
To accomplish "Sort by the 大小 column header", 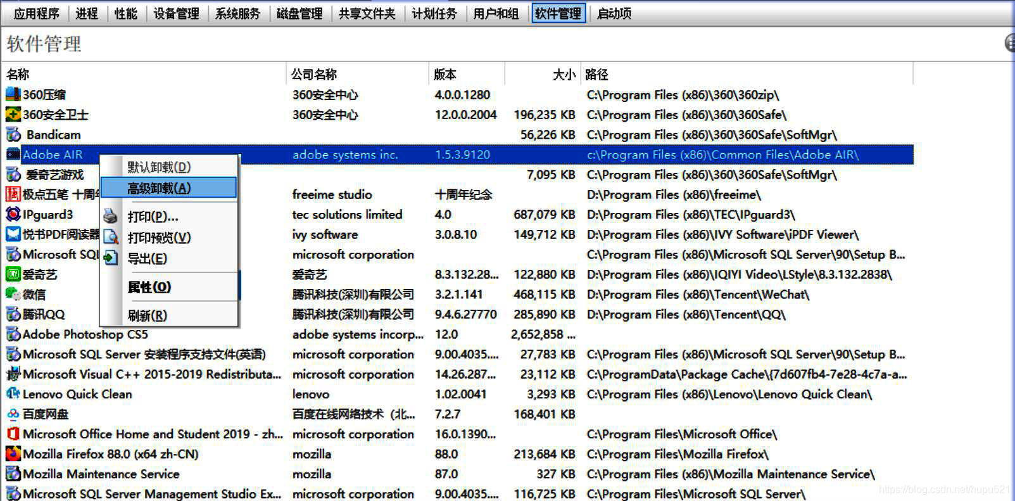I will point(563,74).
